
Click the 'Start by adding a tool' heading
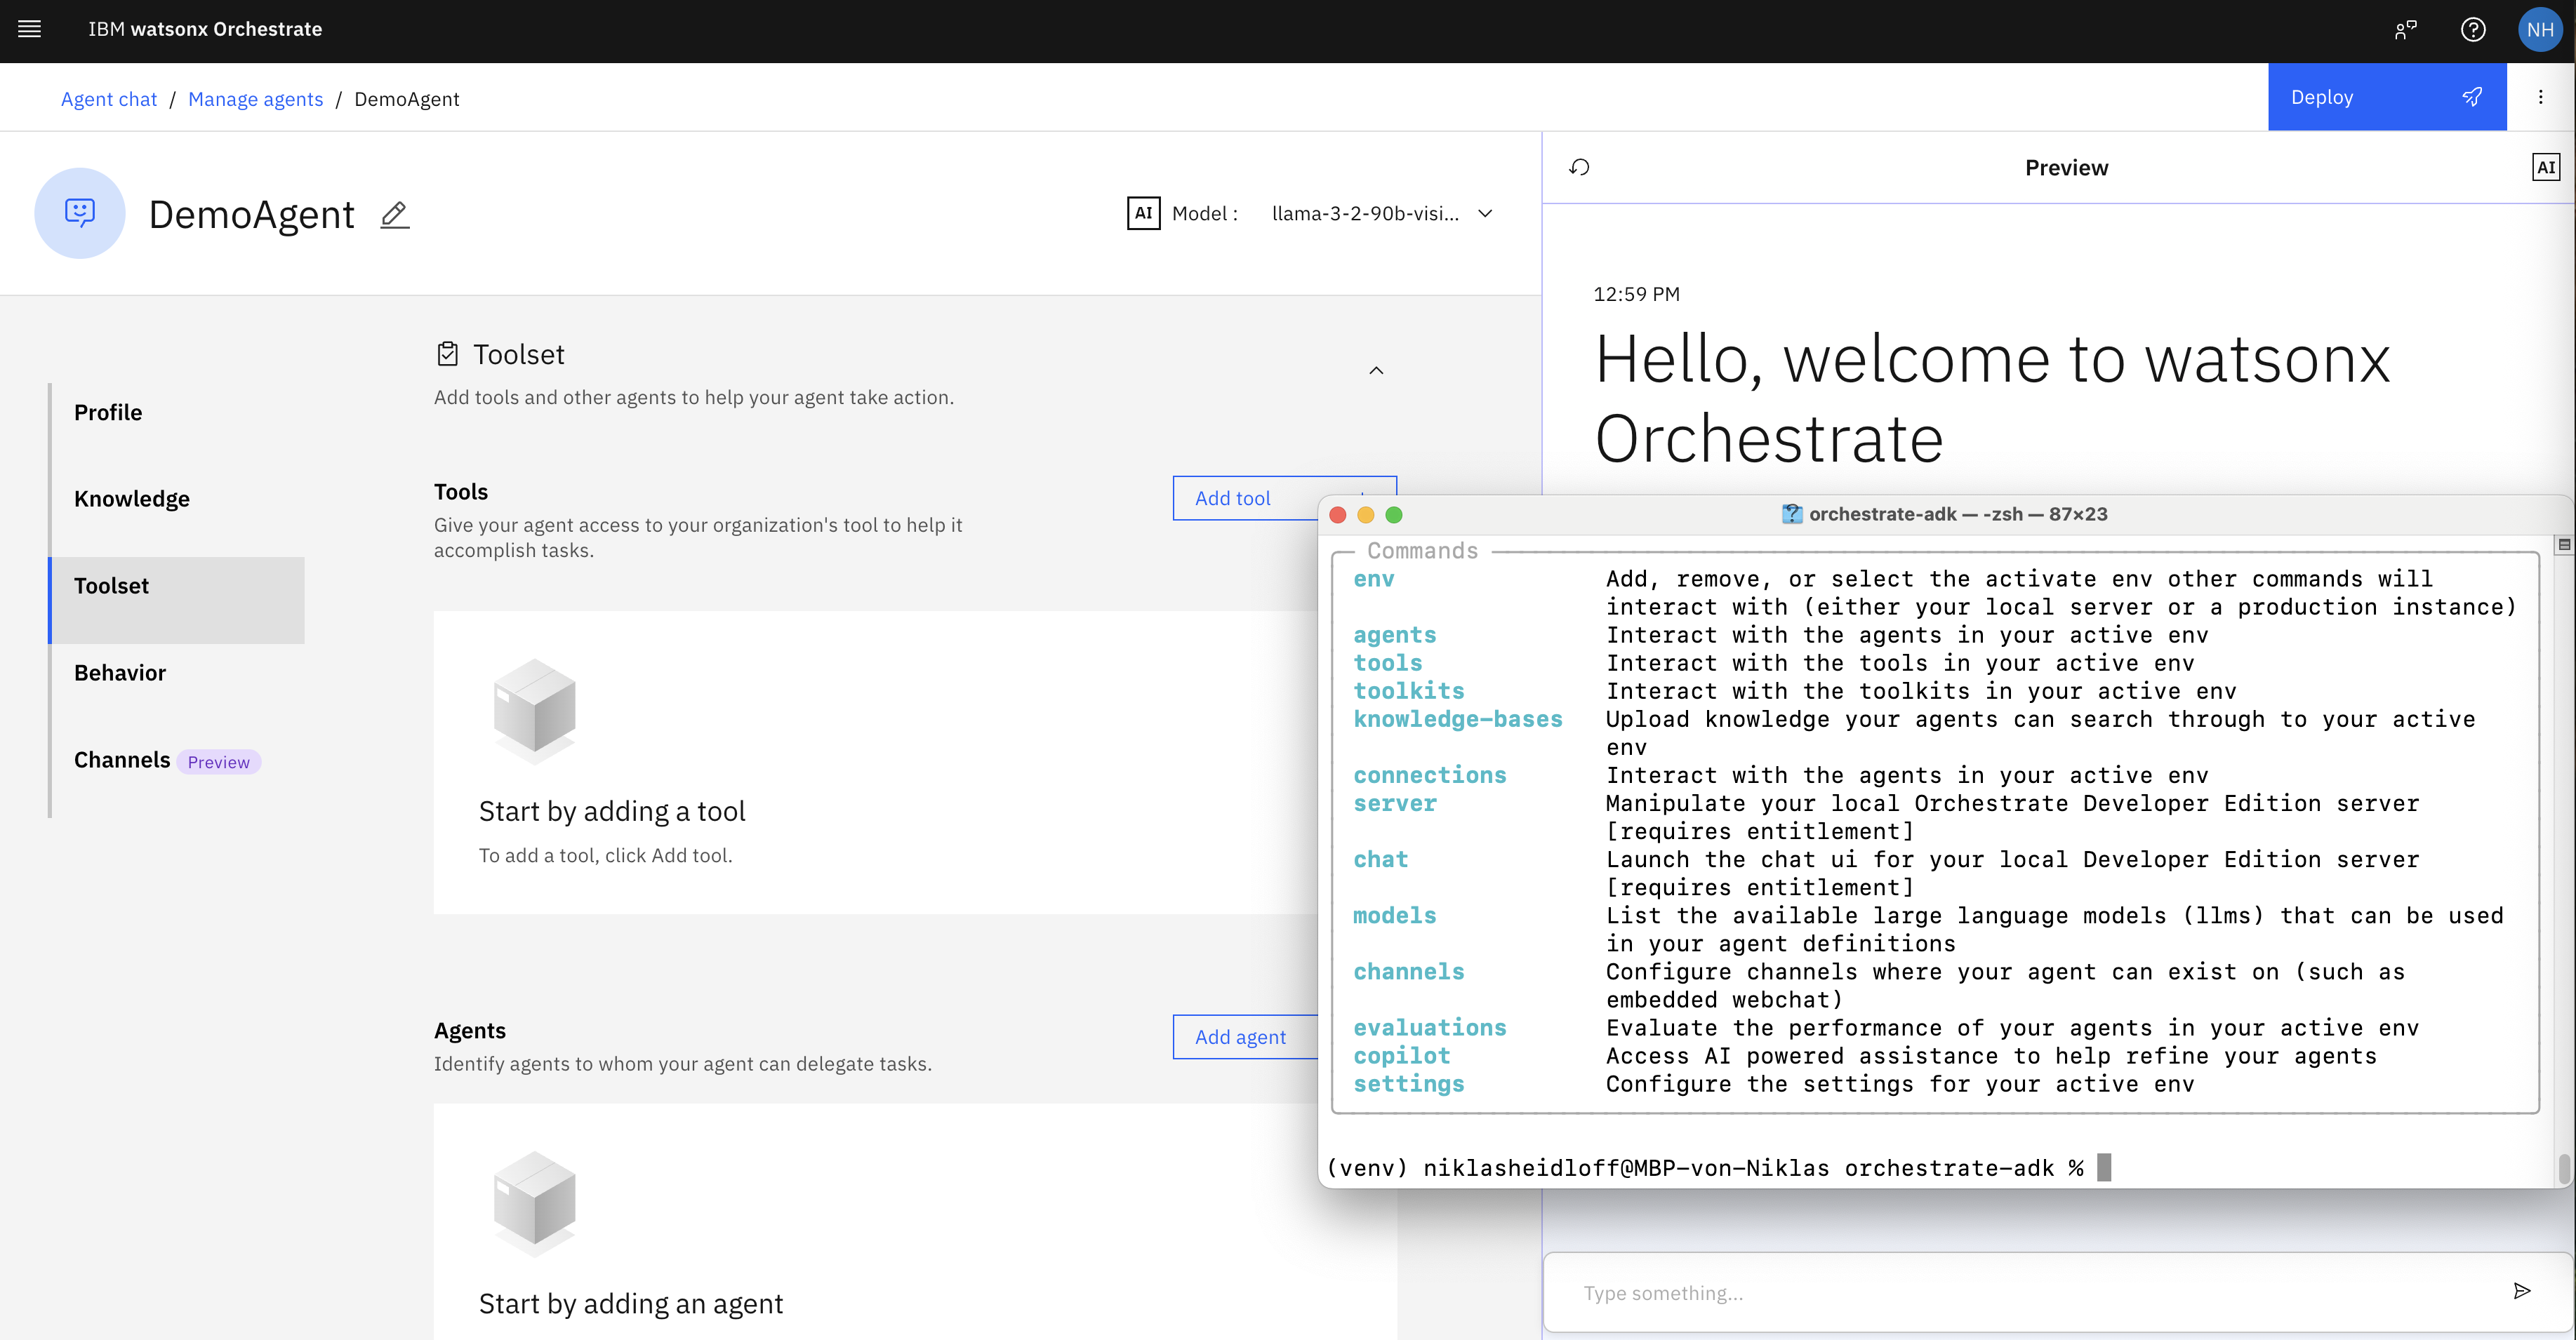pos(612,812)
